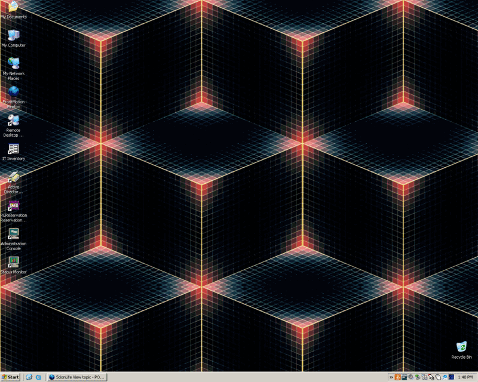
Task: Click the taskbar clock showing 1:48 PM
Action: (465, 377)
